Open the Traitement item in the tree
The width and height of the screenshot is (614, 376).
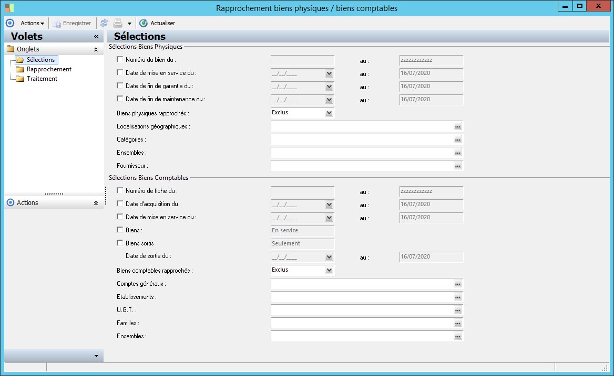42,79
